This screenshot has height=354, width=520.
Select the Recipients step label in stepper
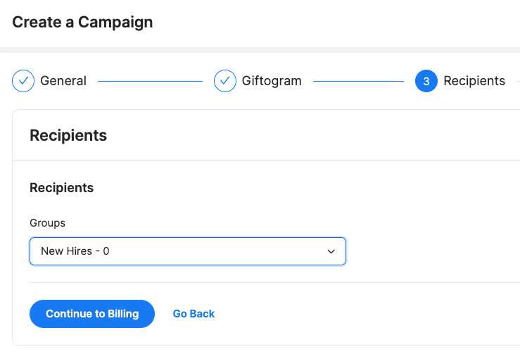tap(474, 81)
